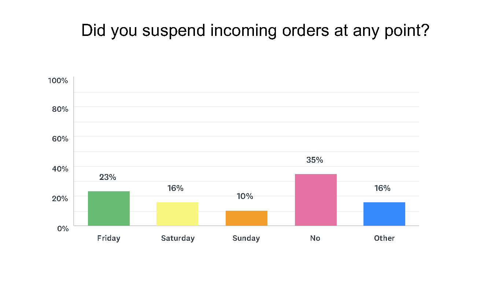The height and width of the screenshot is (284, 484).
Task: Select the green Friday bar
Action: [108, 208]
